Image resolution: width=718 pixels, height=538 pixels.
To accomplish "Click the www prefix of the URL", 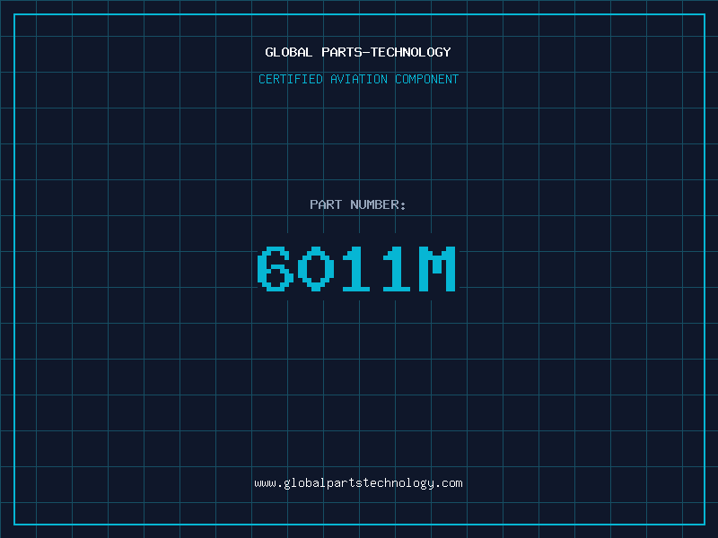I will (x=265, y=483).
